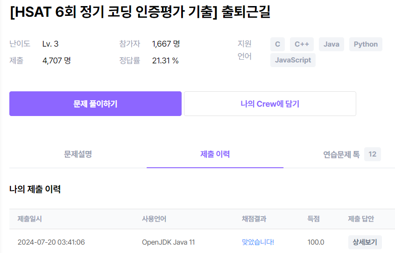Screen dimensions: 395x253
Task: Click the accuracy value 21.31 %
Action: pos(165,61)
